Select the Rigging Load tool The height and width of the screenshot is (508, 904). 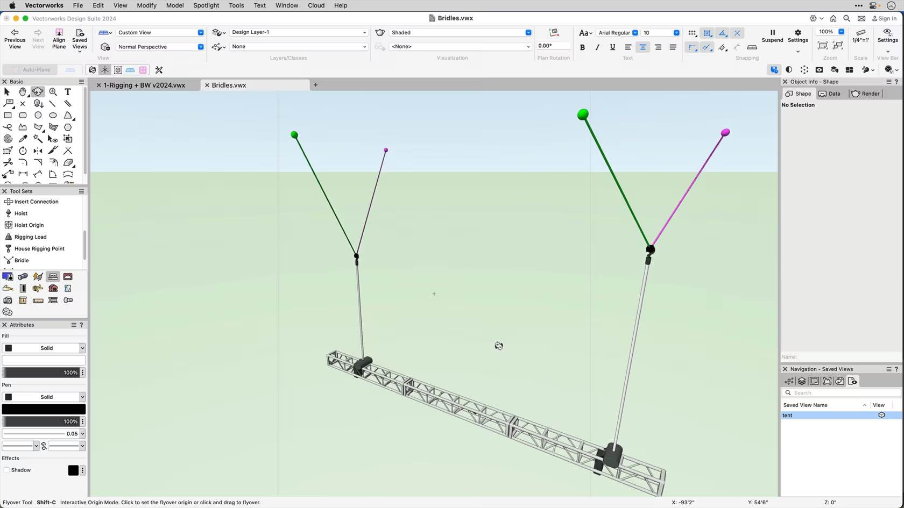click(31, 237)
